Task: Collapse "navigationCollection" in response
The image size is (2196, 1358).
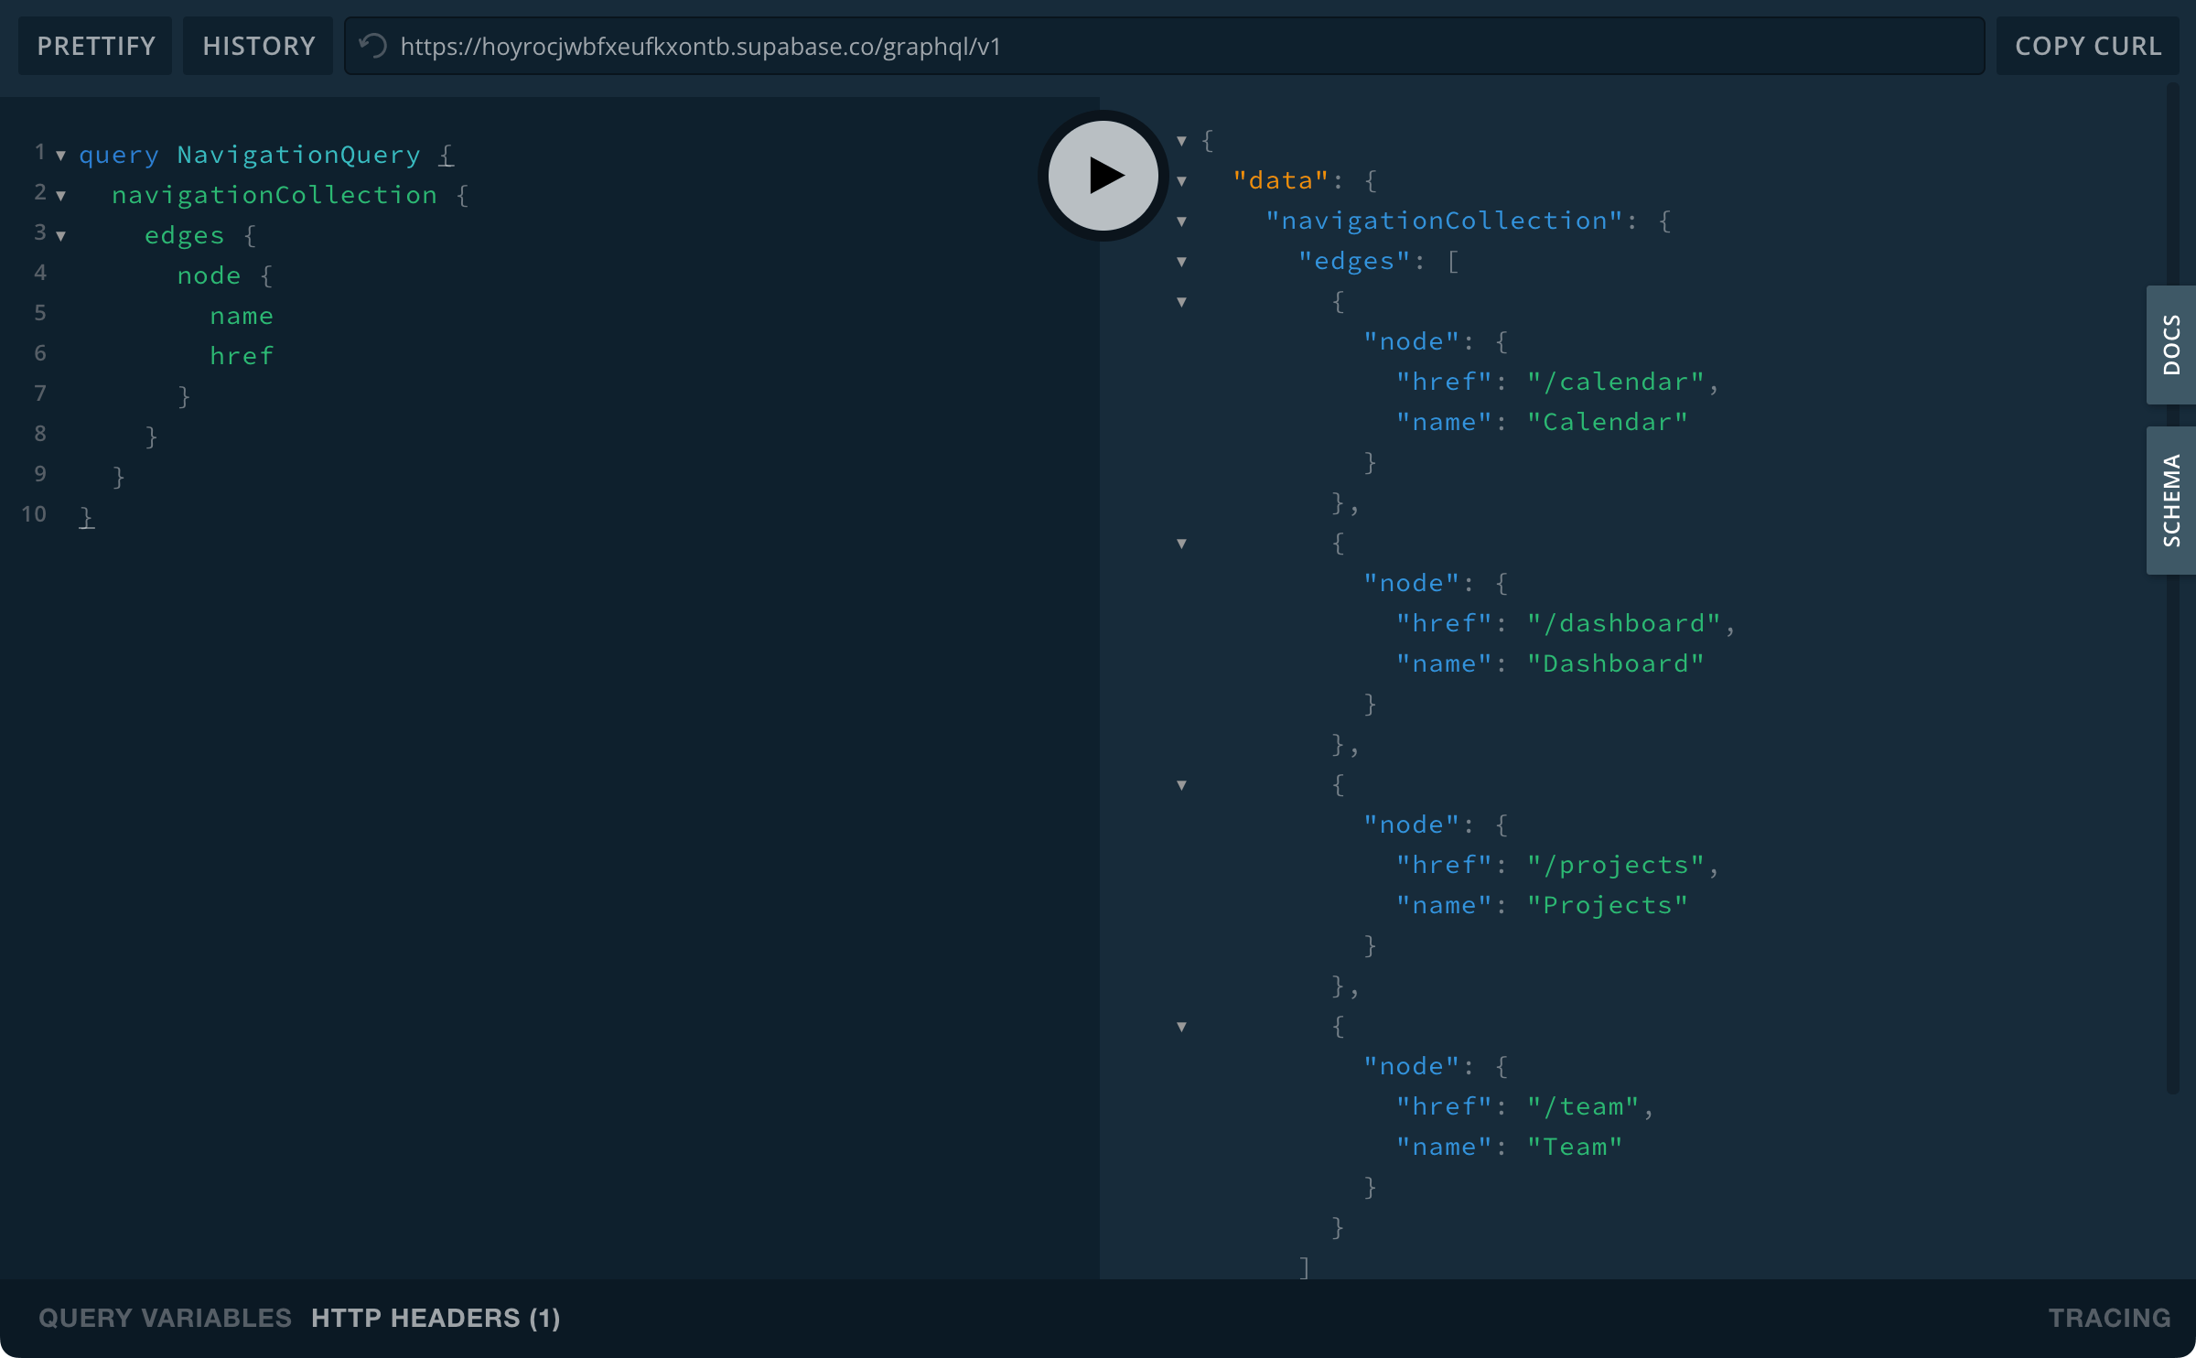Action: (x=1181, y=221)
